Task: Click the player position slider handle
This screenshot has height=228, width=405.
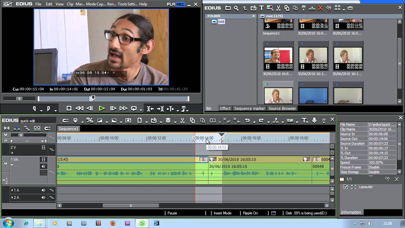Action: [93, 98]
